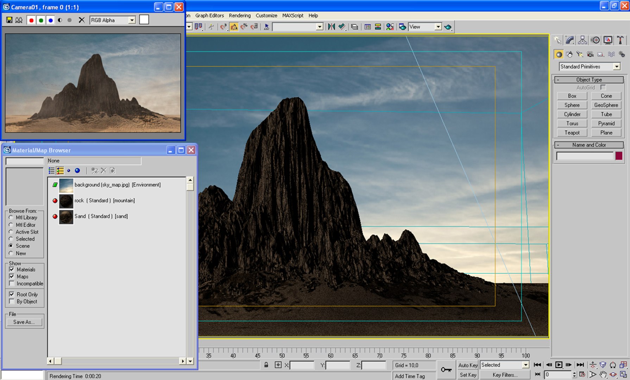Enable the blue channel in render window
The image size is (630, 380).
(51, 20)
